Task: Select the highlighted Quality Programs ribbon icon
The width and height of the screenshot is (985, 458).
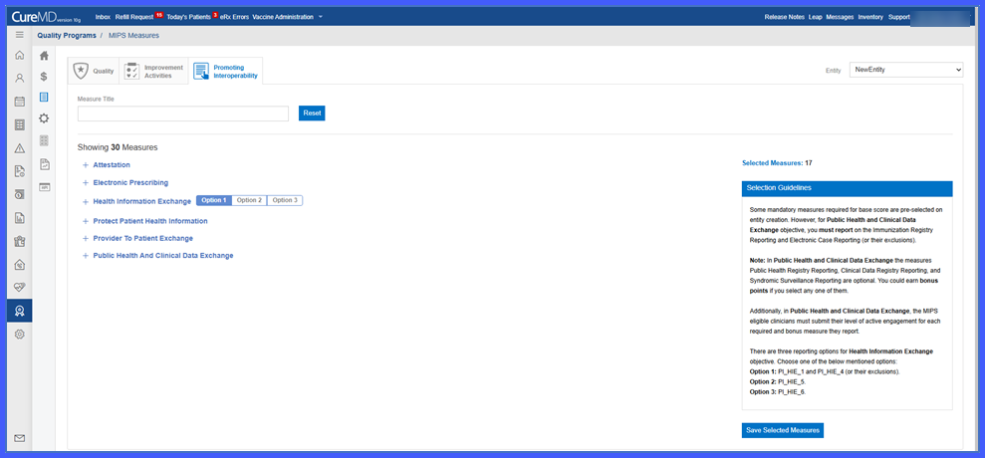Action: [x=20, y=311]
